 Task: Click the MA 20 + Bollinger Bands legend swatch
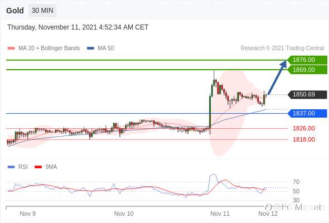pyautogui.click(x=11, y=49)
